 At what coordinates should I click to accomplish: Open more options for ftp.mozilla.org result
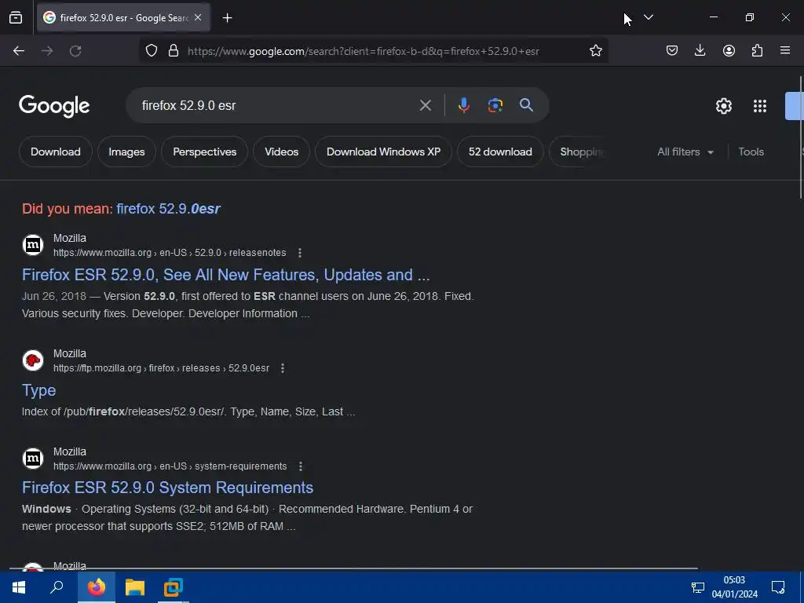tap(283, 368)
